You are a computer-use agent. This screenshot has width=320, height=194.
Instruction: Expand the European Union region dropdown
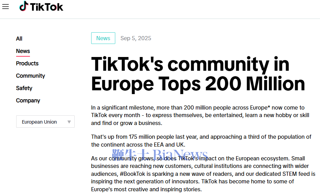pyautogui.click(x=45, y=122)
